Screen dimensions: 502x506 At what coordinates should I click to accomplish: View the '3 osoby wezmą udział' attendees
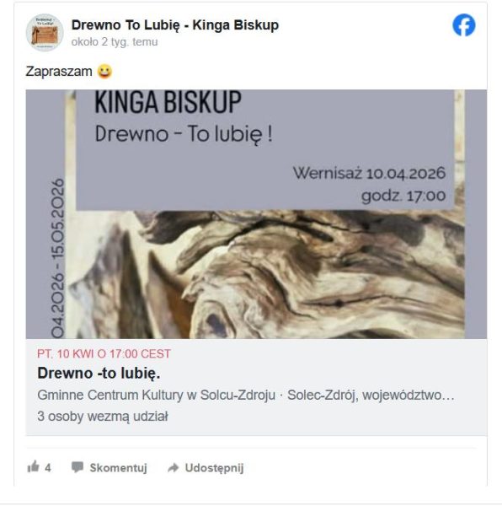(x=103, y=417)
